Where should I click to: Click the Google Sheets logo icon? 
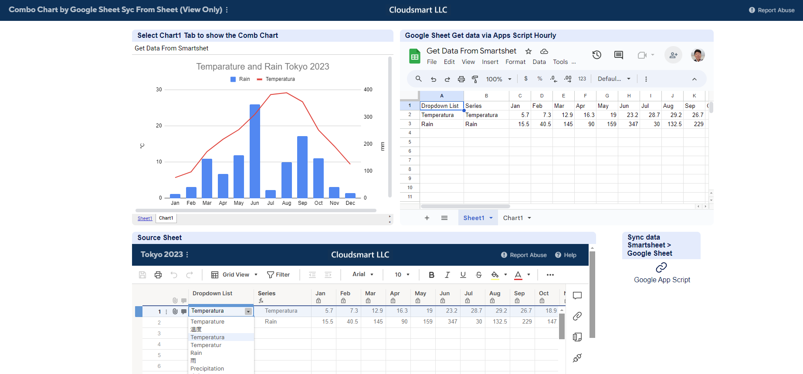point(414,56)
